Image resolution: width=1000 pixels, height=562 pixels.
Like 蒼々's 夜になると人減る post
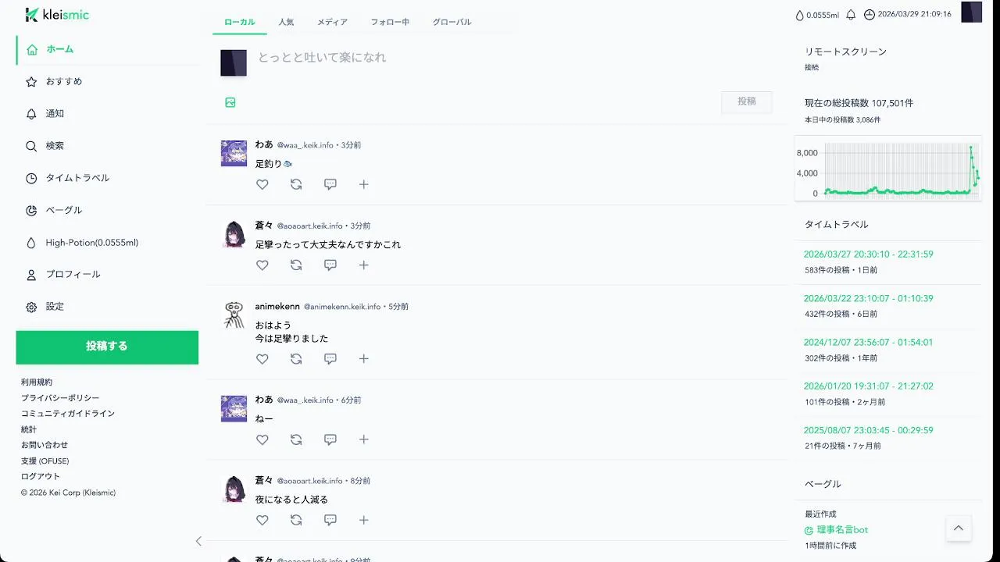[262, 520]
